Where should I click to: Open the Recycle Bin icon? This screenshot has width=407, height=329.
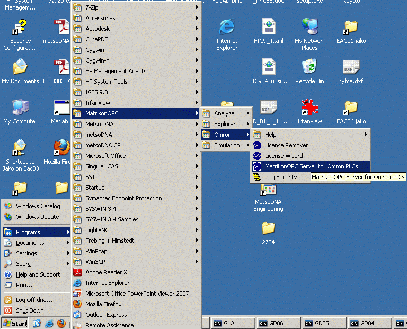(309, 67)
